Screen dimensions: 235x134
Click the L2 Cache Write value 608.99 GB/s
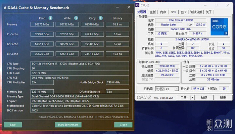pos(67,44)
